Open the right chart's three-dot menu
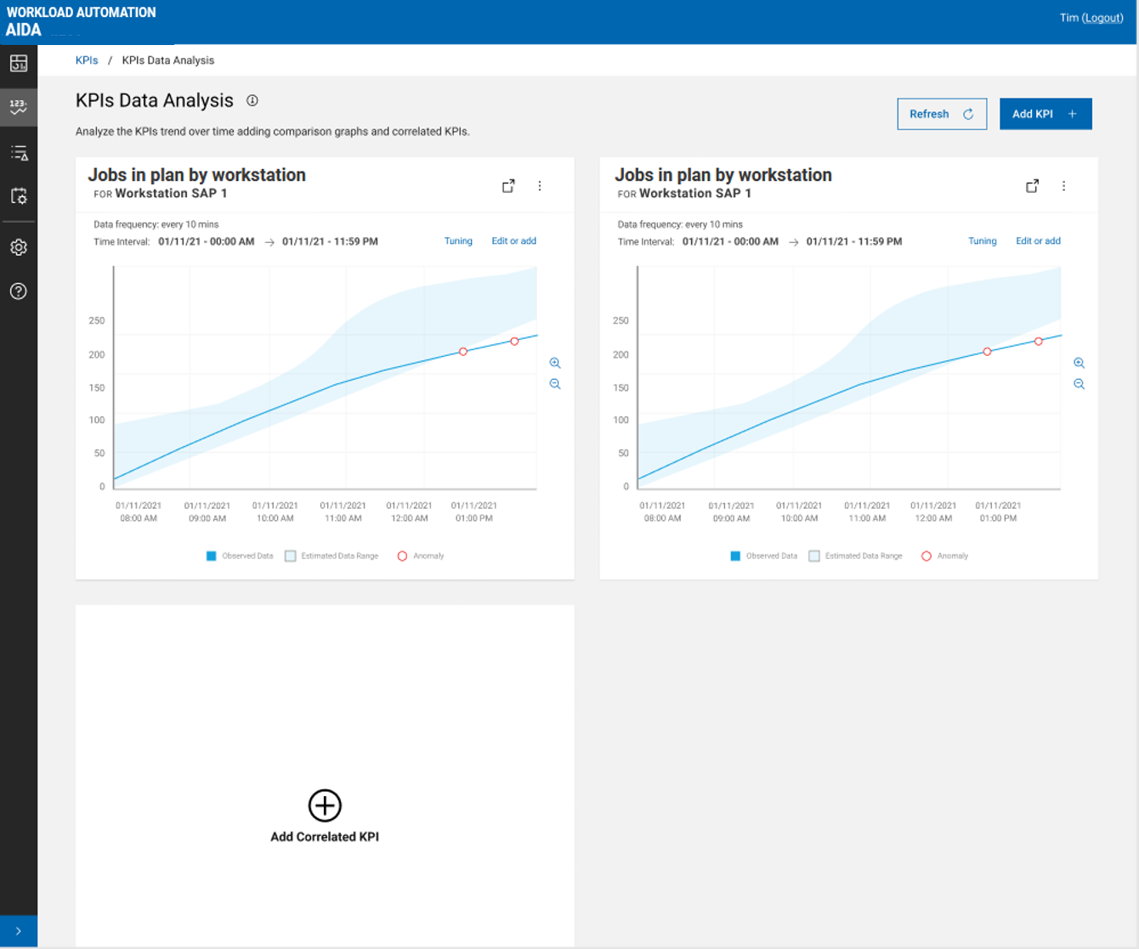1139x949 pixels. pos(1063,186)
